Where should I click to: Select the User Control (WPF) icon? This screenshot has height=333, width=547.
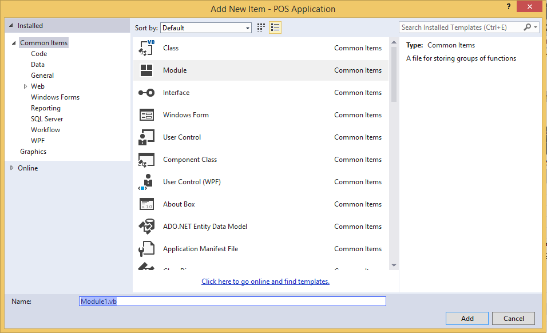click(146, 182)
